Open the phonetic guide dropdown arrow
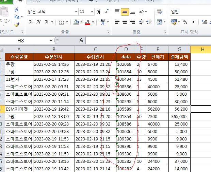211x172 pixels. pyautogui.click(x=108, y=22)
